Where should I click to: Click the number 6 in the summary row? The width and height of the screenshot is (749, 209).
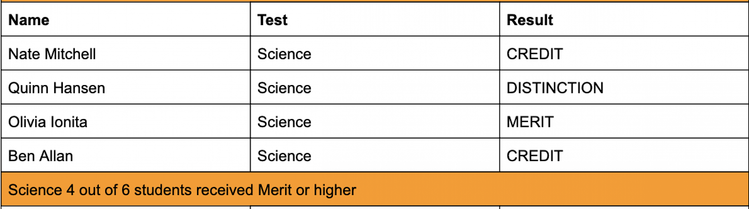[x=125, y=190]
